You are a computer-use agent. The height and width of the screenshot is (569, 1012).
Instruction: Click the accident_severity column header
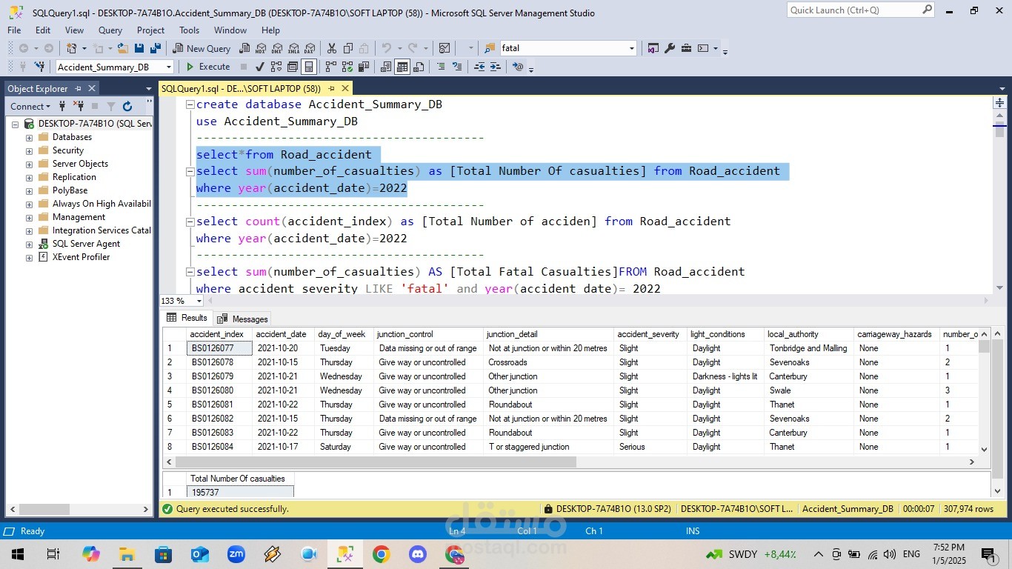(648, 334)
